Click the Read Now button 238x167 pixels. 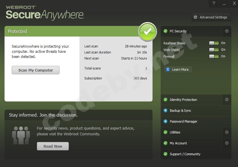[x=53, y=146]
